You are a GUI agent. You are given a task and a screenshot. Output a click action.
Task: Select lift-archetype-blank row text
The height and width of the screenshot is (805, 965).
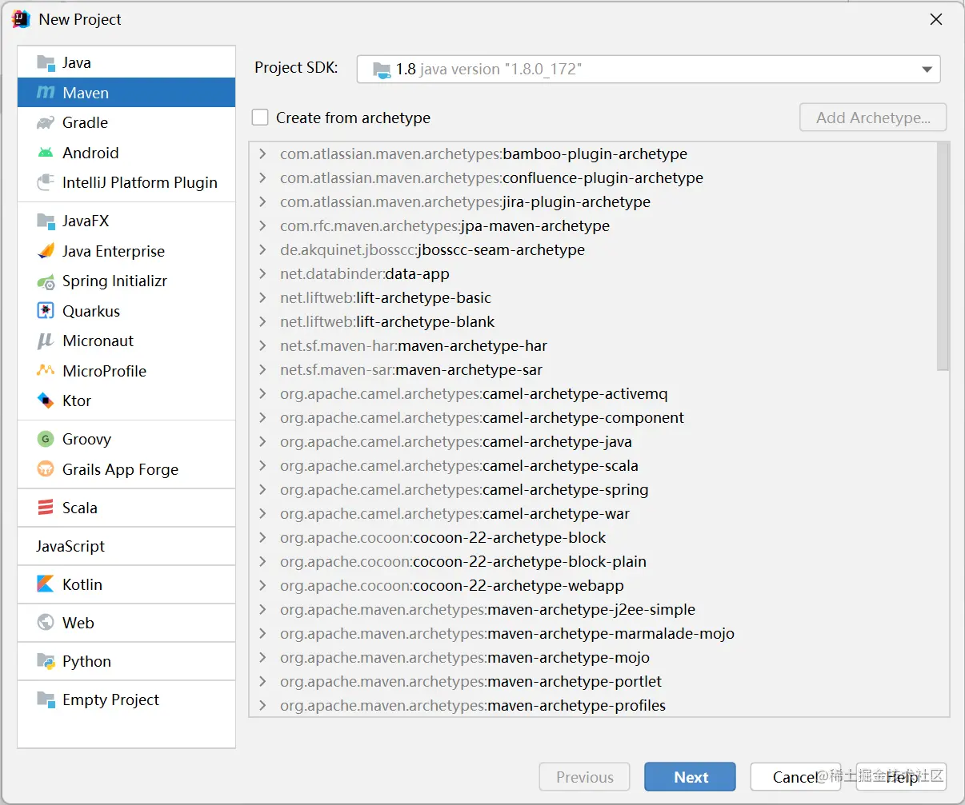coord(387,321)
